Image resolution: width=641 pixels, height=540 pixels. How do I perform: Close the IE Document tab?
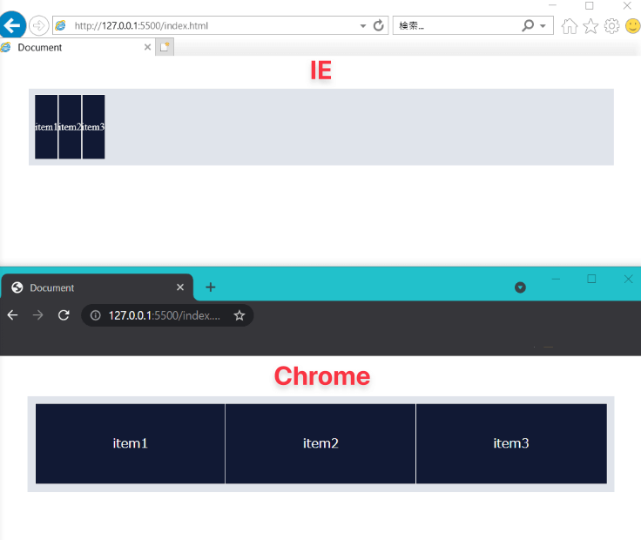147,47
